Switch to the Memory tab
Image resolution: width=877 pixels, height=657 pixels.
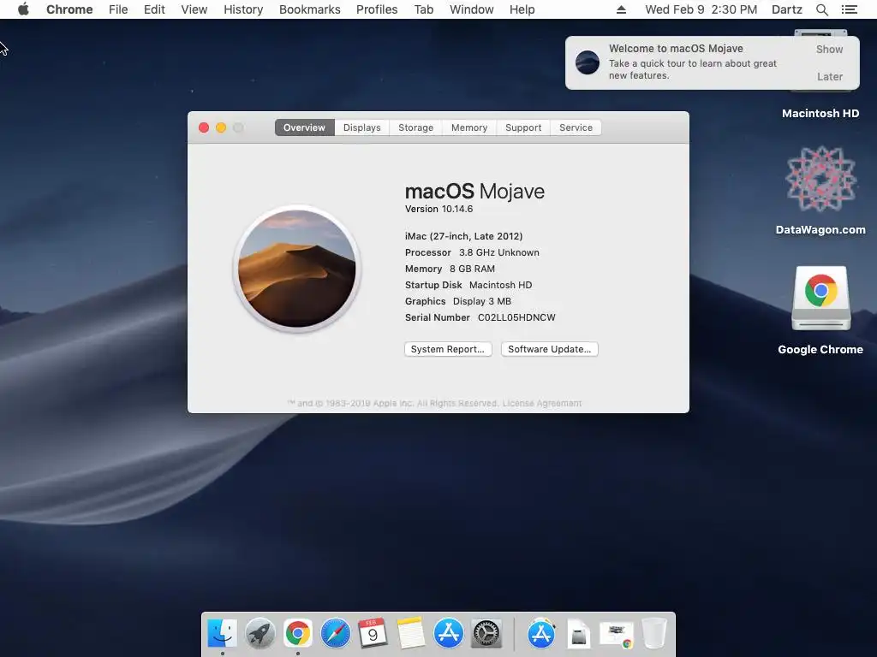tap(469, 127)
